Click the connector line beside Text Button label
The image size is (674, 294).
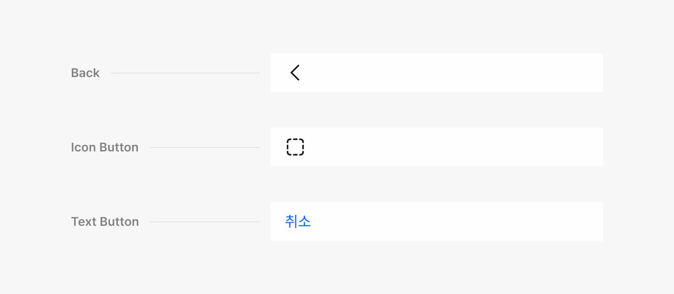[204, 222]
